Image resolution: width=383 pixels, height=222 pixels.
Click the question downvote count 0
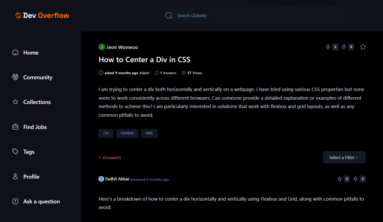point(351,47)
